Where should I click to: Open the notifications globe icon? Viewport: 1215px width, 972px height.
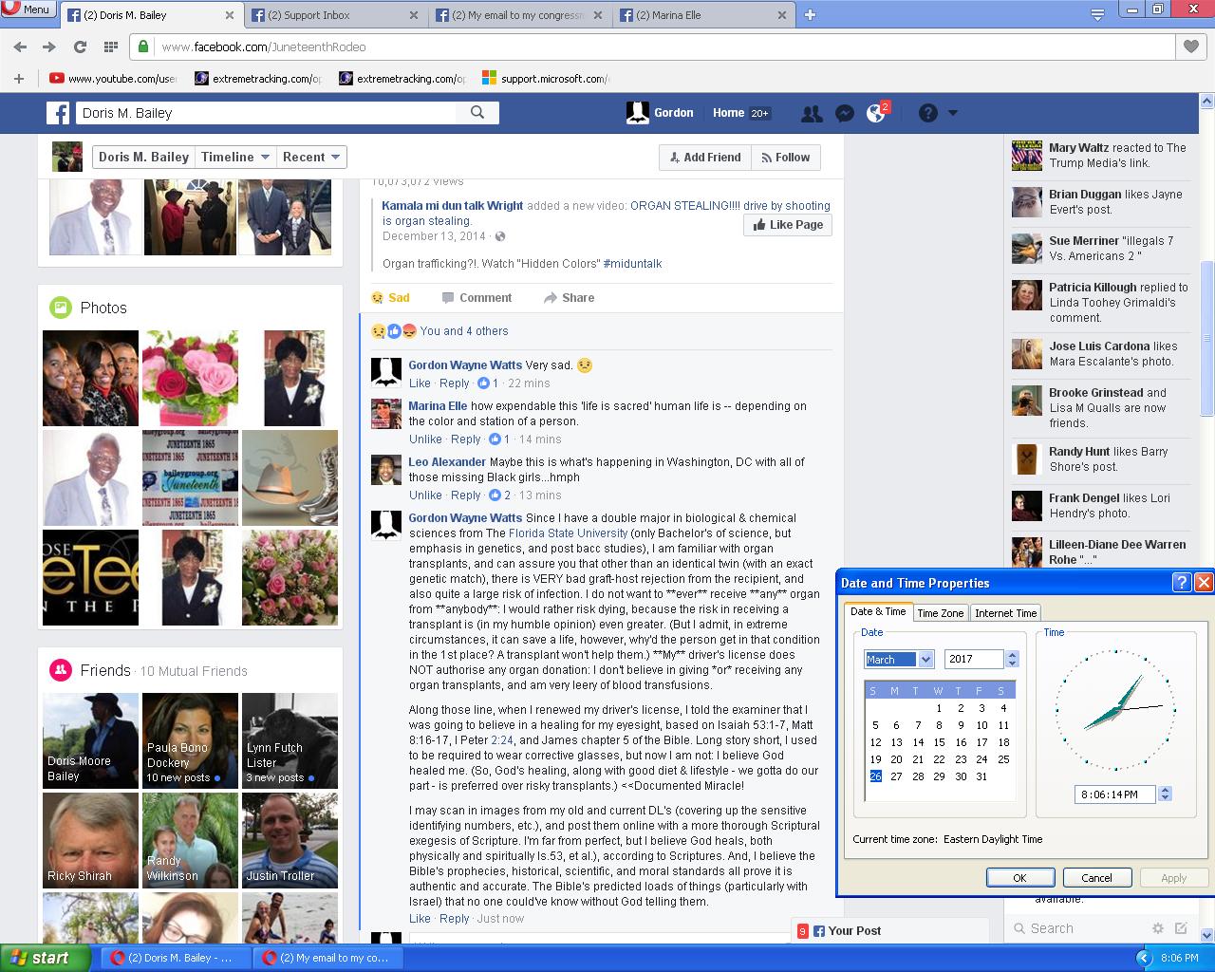pos(876,113)
